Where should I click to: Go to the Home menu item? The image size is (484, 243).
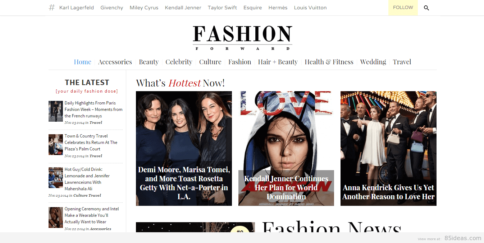click(x=83, y=62)
